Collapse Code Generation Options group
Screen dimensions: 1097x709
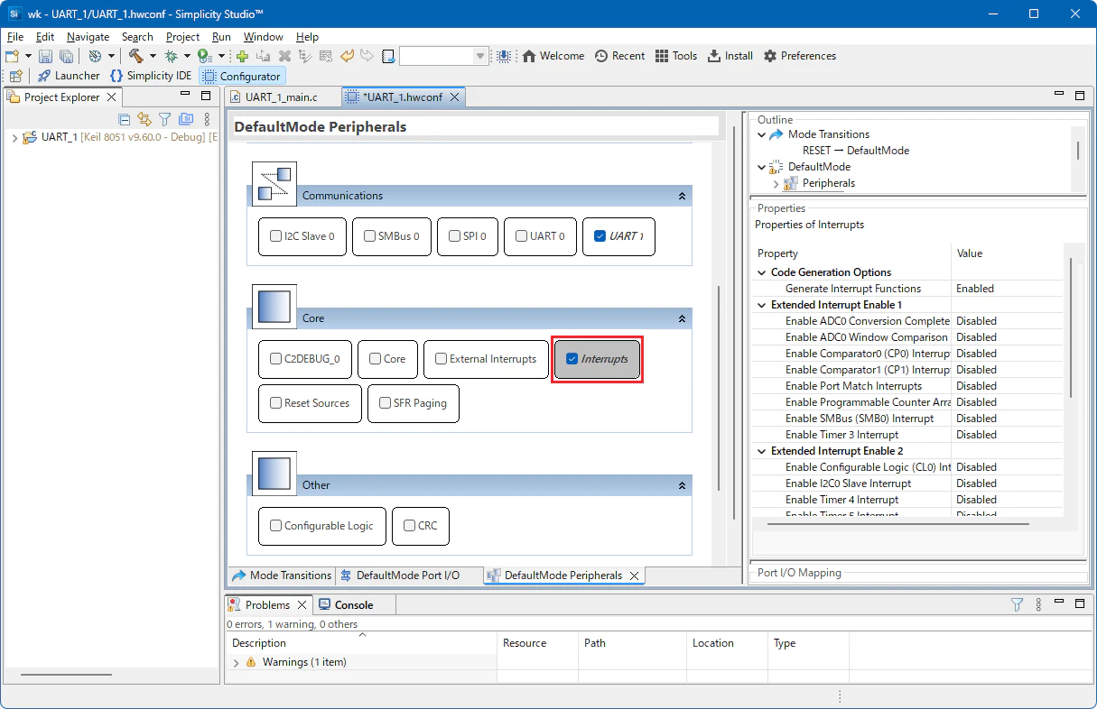click(761, 272)
